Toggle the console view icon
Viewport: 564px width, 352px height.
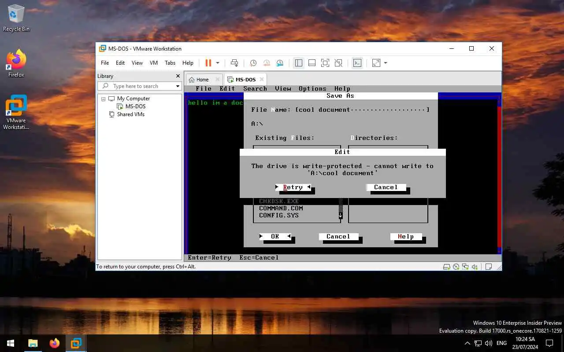(x=357, y=63)
